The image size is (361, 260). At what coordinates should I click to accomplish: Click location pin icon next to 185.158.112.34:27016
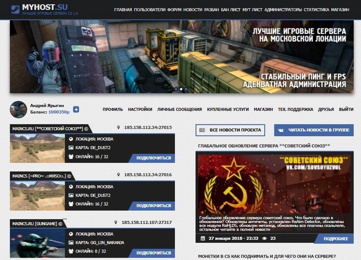(118, 175)
